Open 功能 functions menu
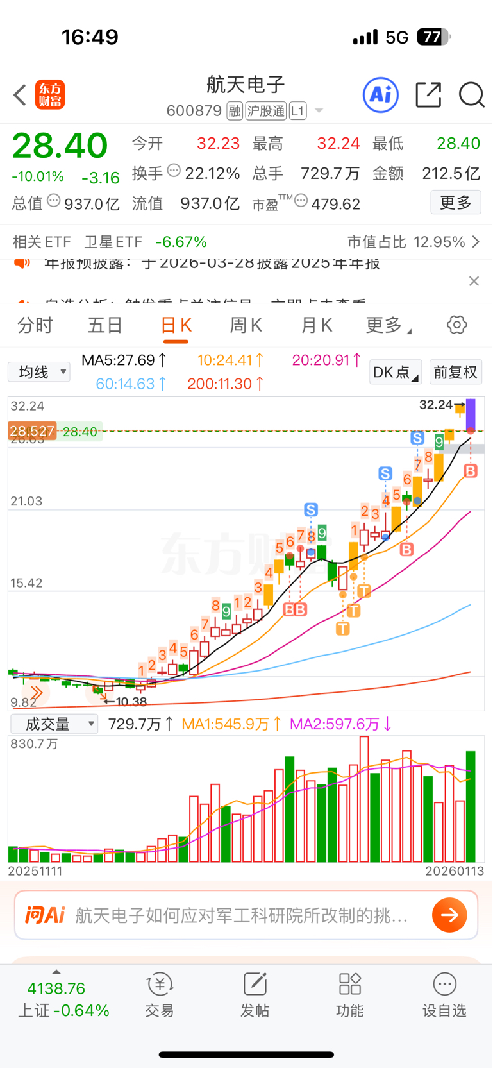The height and width of the screenshot is (1068, 493). [x=350, y=996]
